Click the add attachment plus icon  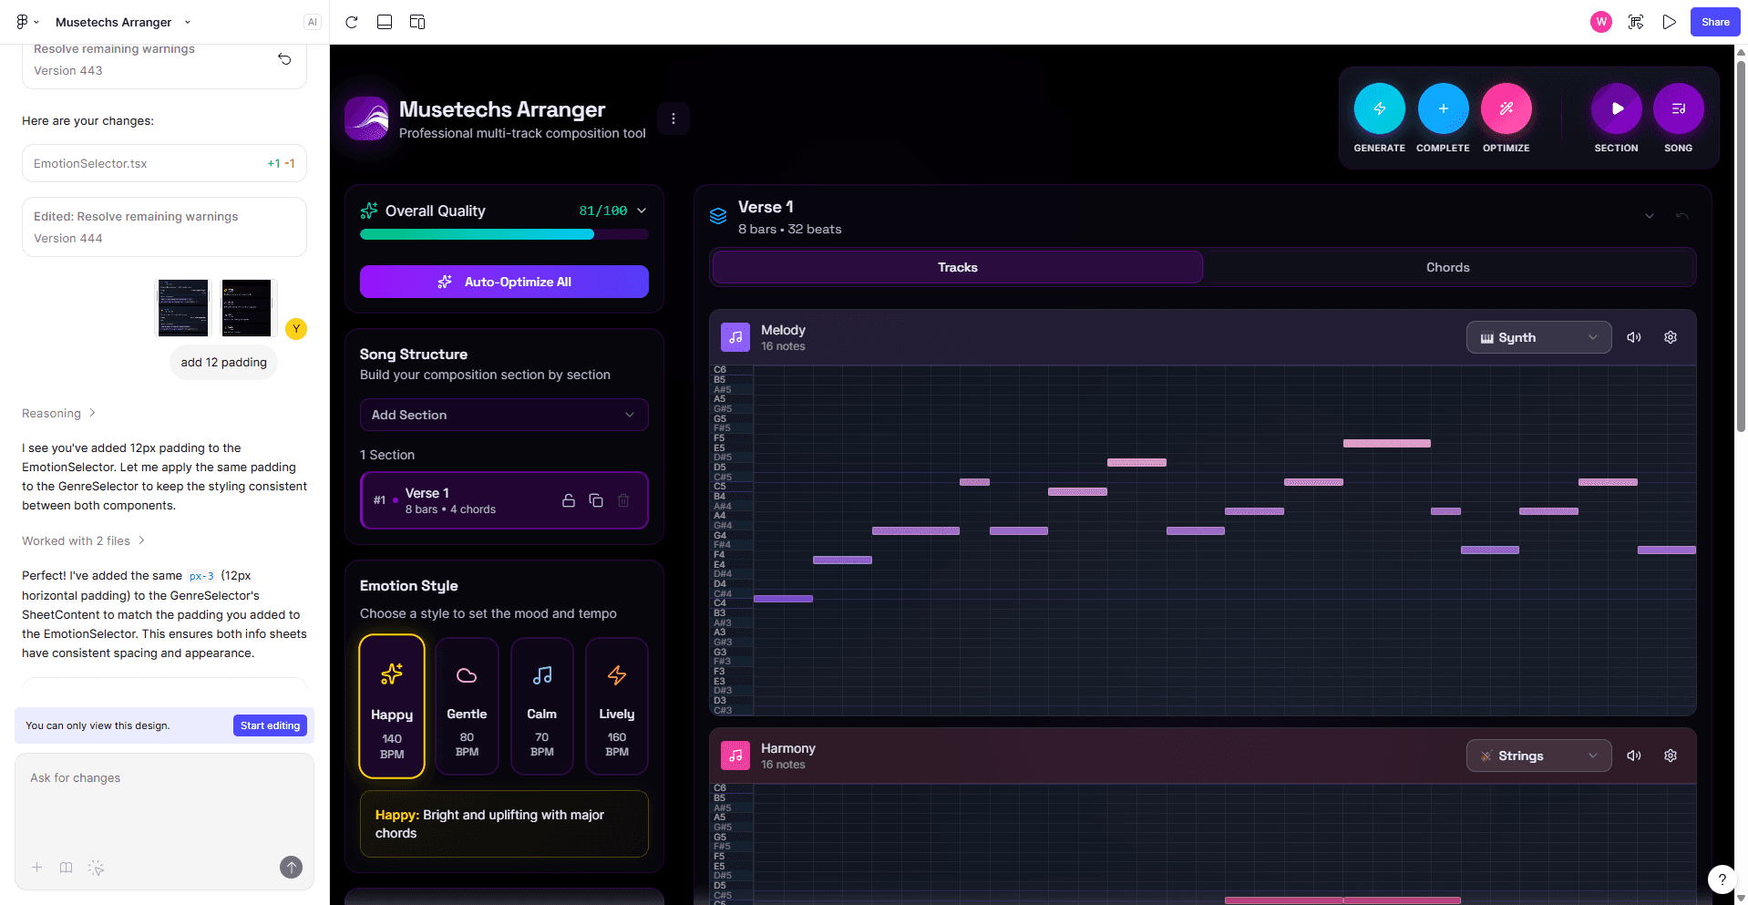37,868
